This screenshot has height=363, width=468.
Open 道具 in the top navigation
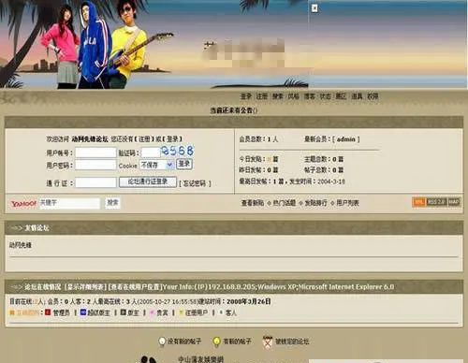[357, 96]
